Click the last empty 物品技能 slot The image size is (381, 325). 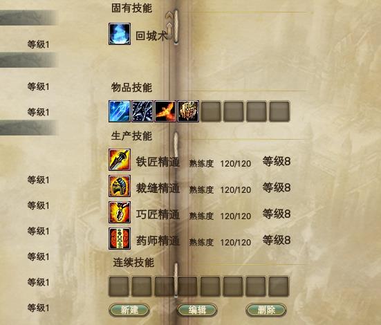pos(279,111)
